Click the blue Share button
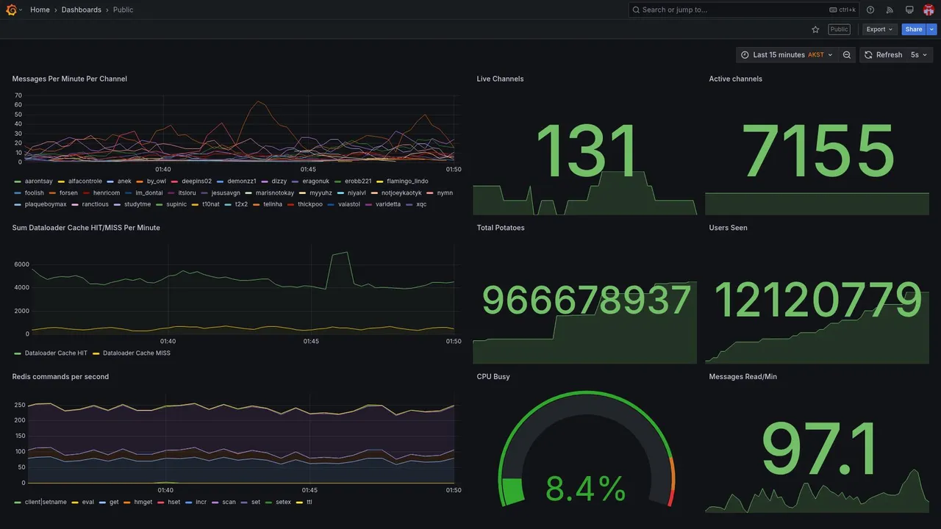Viewport: 941px width, 529px height. (x=914, y=29)
